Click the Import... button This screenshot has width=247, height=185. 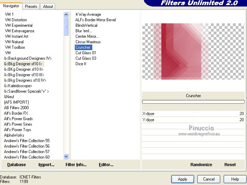[46, 165]
